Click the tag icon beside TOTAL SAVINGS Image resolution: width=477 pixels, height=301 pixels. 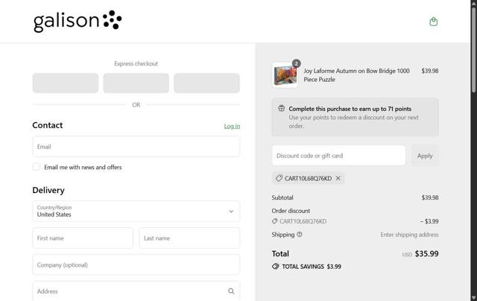click(276, 267)
